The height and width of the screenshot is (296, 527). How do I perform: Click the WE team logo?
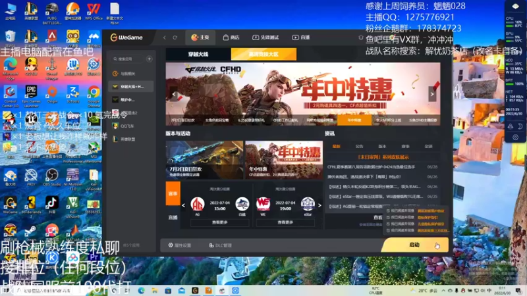pos(263,204)
